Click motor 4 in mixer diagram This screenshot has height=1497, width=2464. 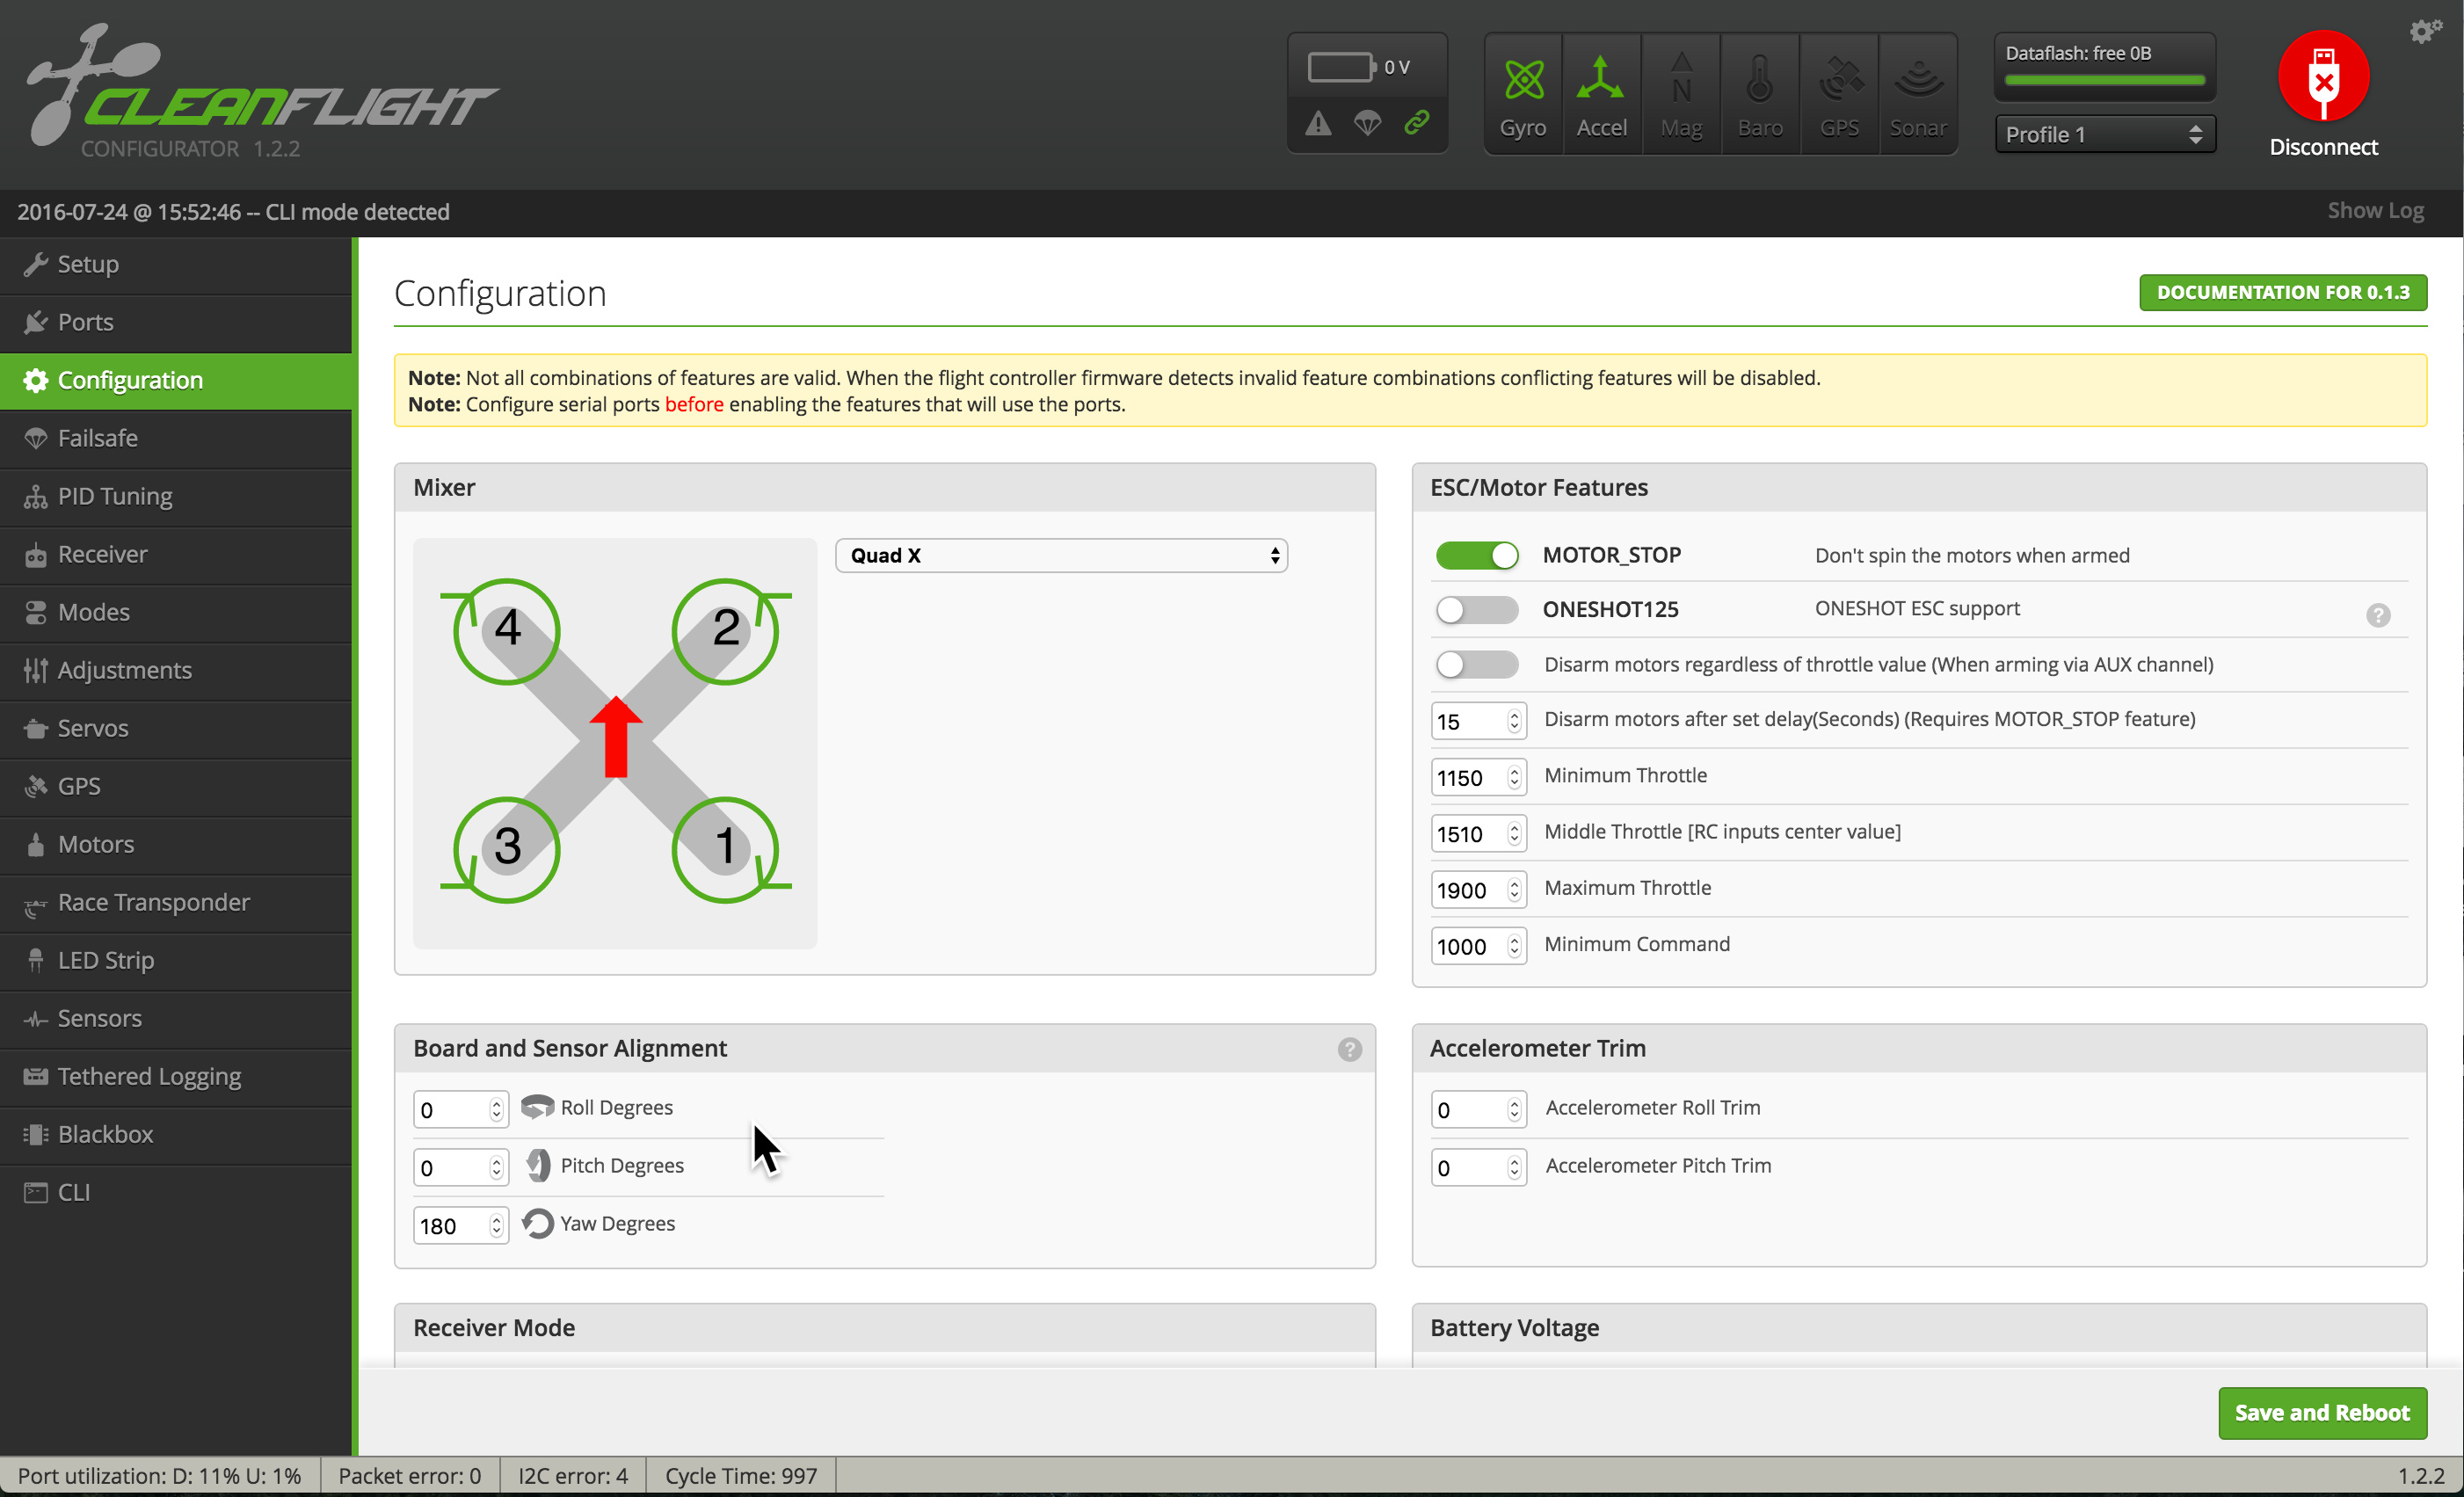click(507, 631)
